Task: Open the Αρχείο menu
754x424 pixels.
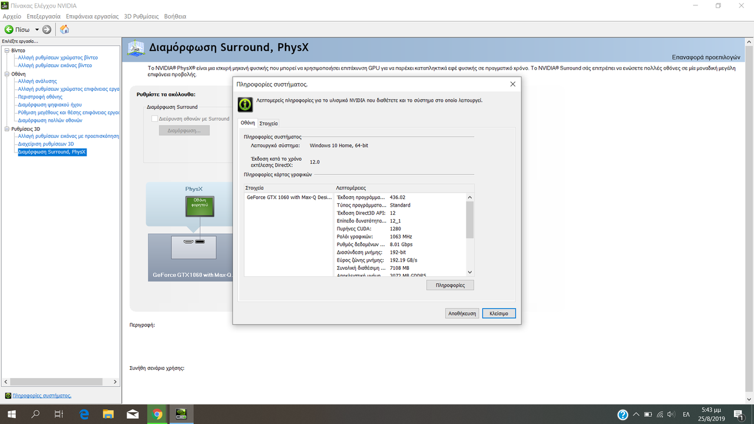Action: (12, 16)
